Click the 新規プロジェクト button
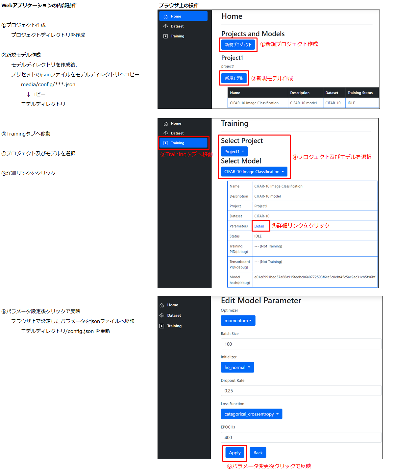395x474 pixels. click(238, 45)
